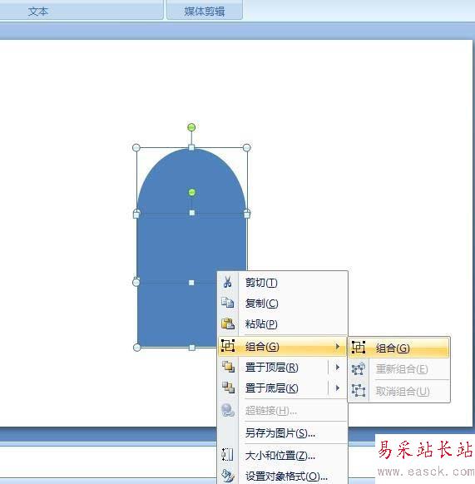Screen dimensions: 475x484
Task: Choose 复制(C) from the context menu
Action: [x=283, y=303]
